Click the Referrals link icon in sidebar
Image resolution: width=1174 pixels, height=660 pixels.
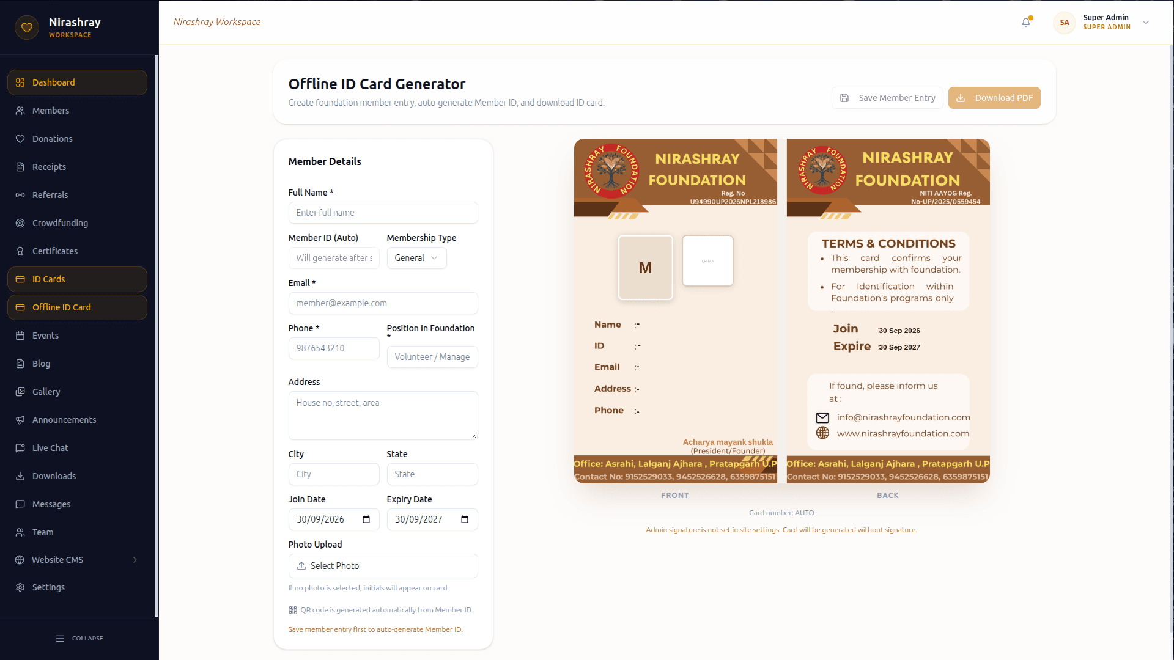pyautogui.click(x=20, y=195)
